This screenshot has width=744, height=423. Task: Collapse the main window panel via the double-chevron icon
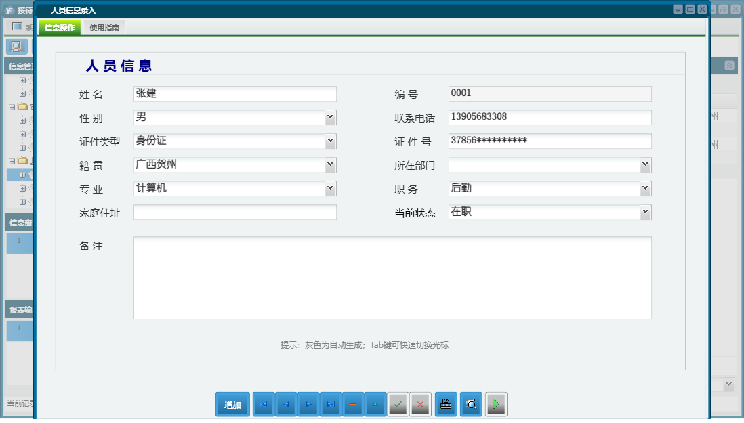pos(729,66)
